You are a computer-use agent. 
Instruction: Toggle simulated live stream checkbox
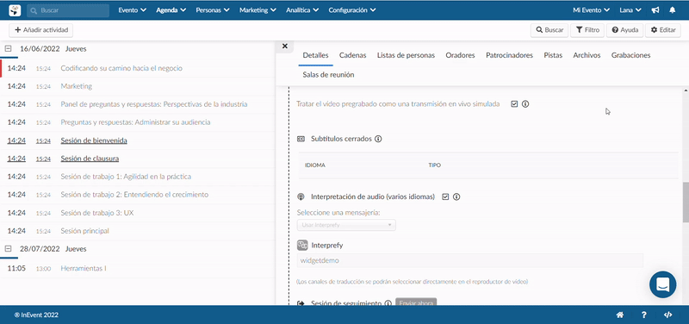click(514, 104)
